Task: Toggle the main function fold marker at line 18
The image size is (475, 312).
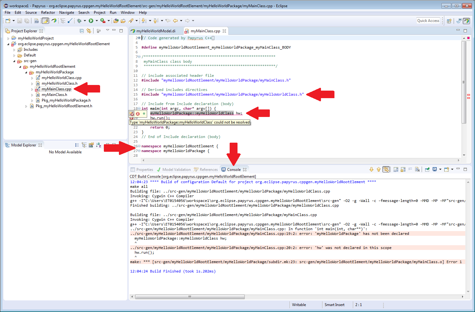Action: pos(139,108)
